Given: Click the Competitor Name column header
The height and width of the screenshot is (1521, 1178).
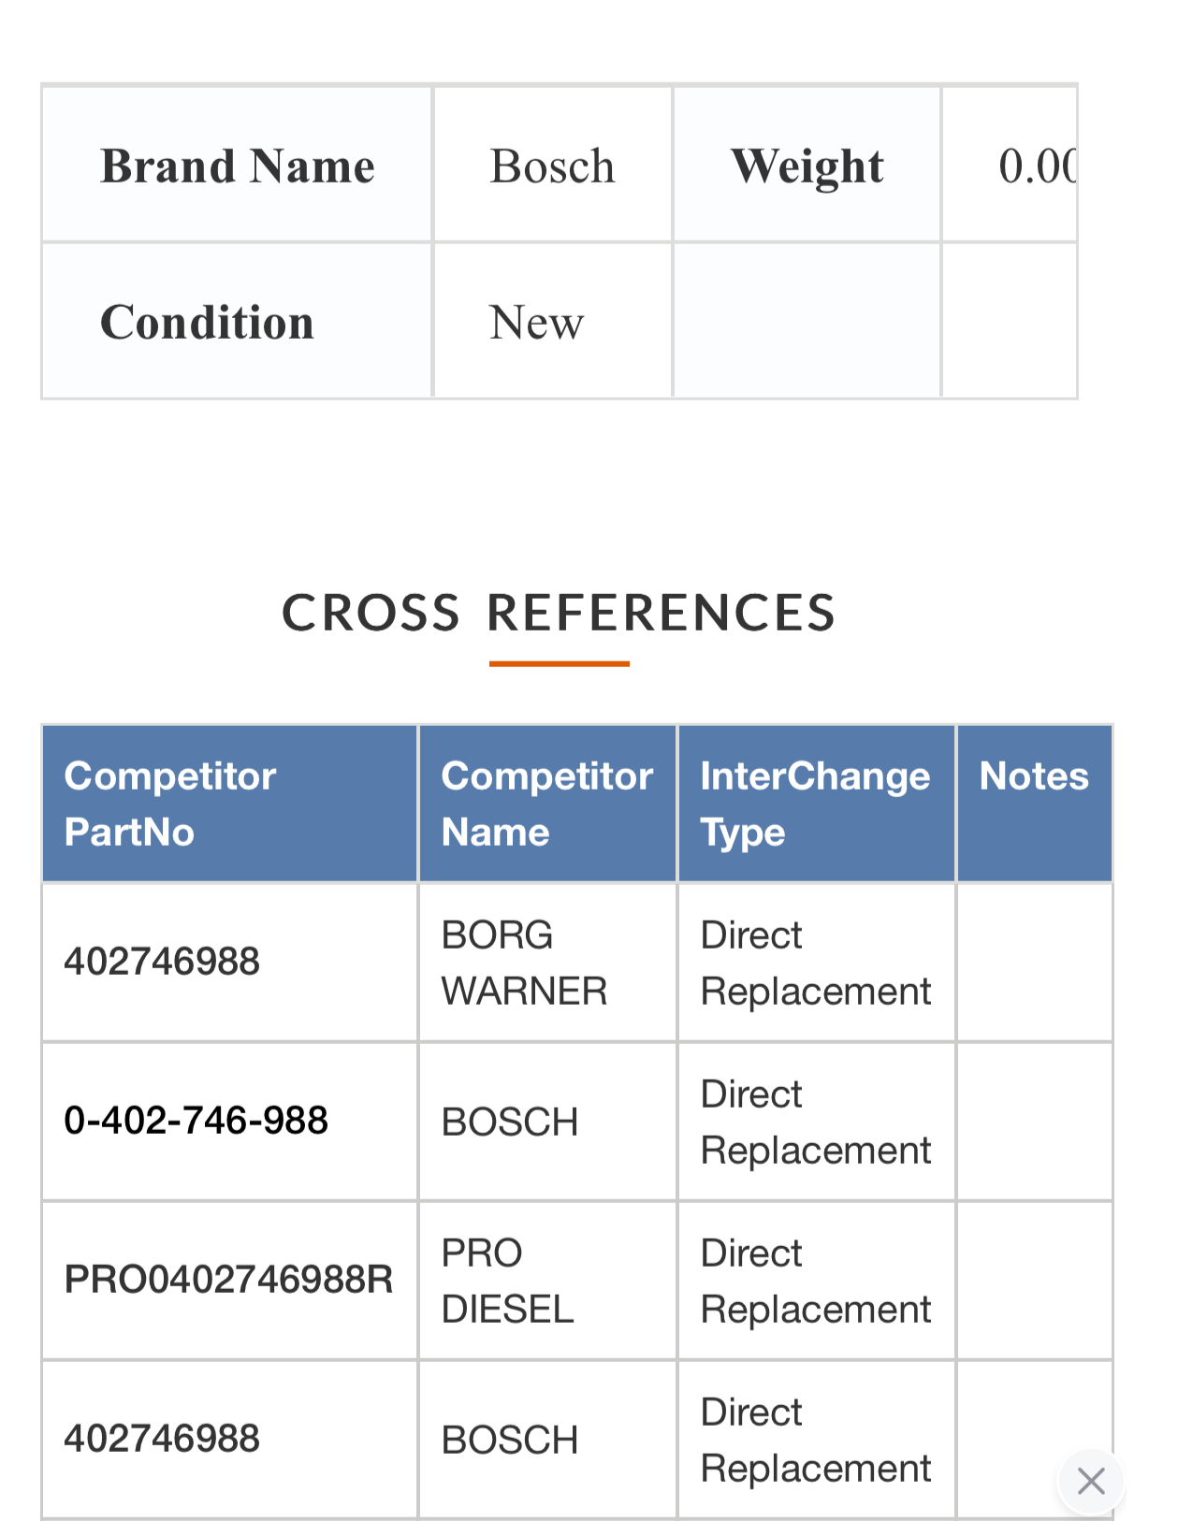Looking at the screenshot, I should tap(546, 804).
